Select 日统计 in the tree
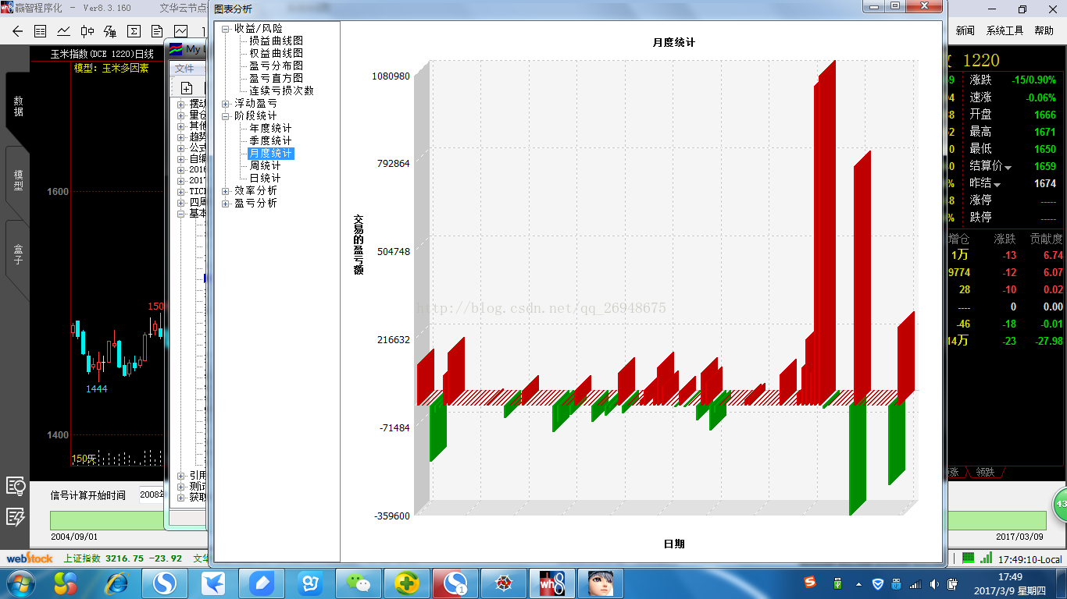 point(266,178)
